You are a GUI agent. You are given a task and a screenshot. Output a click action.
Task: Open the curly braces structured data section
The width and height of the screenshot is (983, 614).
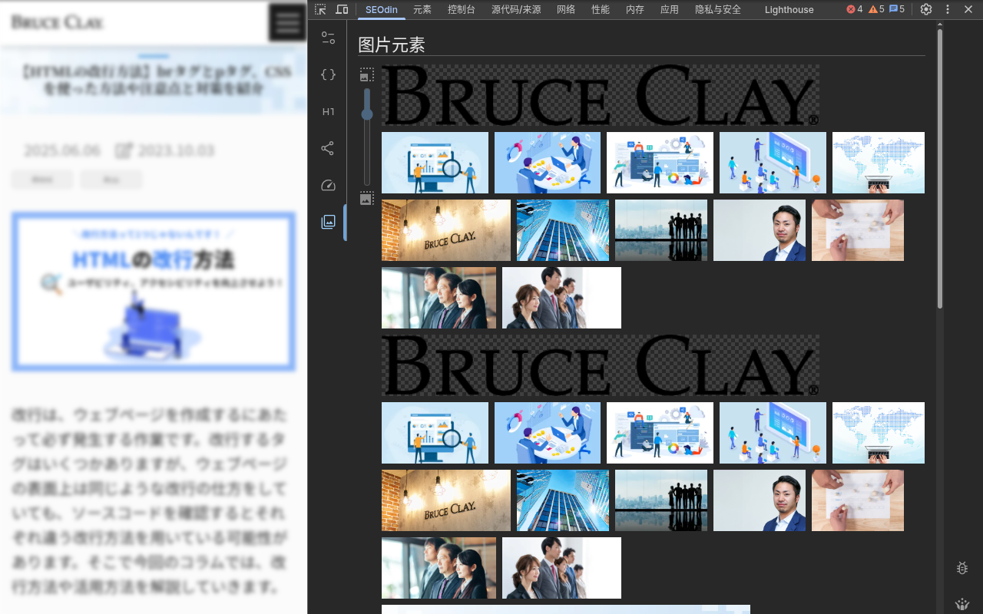[x=329, y=74]
